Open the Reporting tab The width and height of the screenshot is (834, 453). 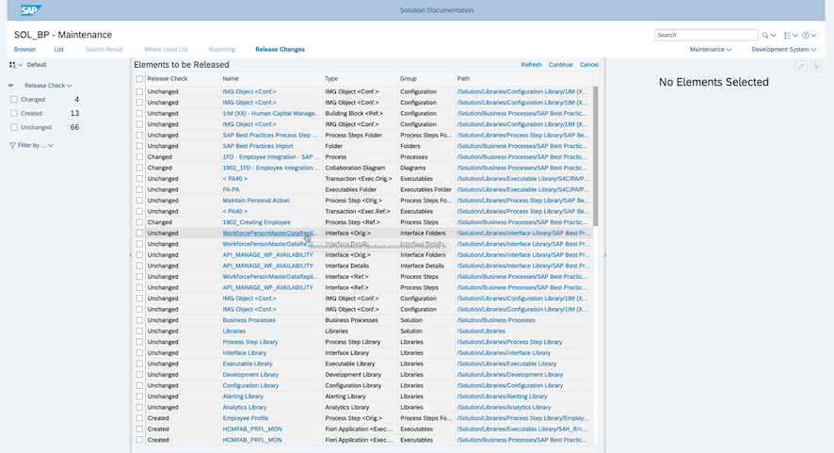point(222,50)
